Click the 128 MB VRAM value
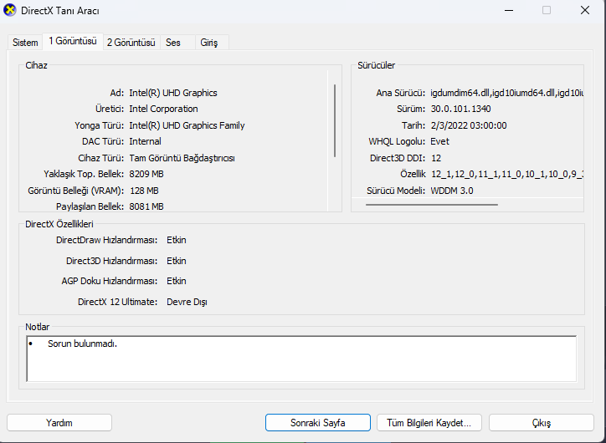The width and height of the screenshot is (606, 443). pyautogui.click(x=144, y=191)
